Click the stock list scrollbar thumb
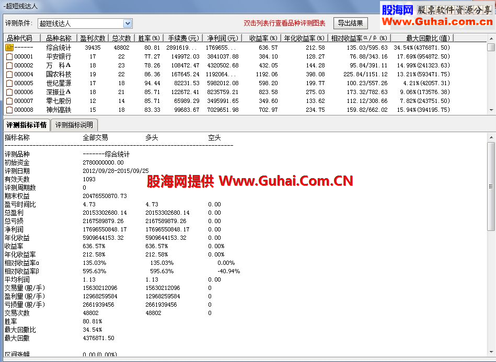 491,47
